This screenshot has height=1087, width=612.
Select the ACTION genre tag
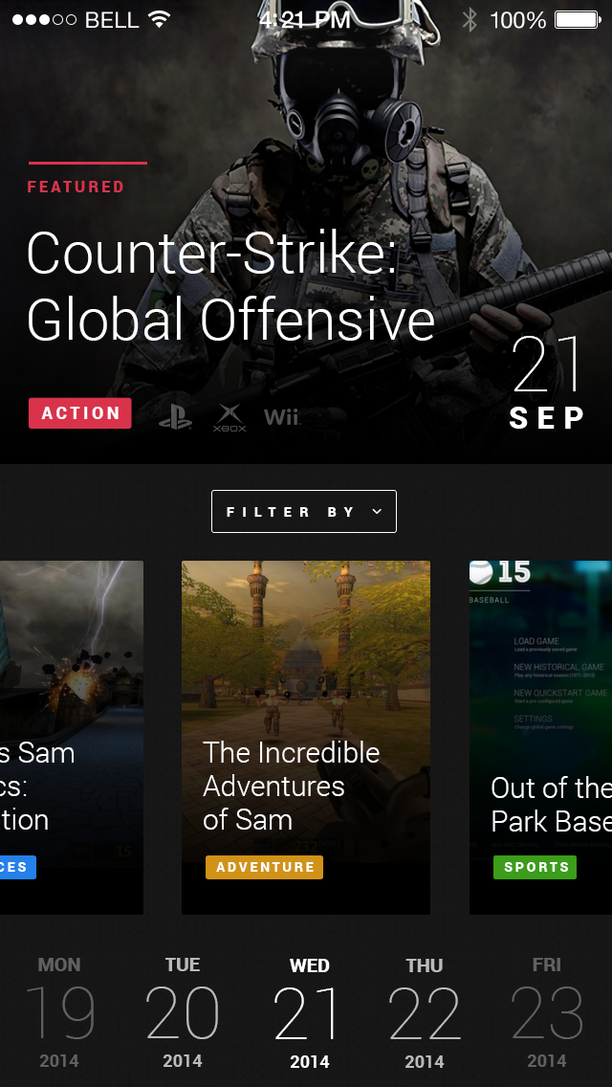pos(79,413)
